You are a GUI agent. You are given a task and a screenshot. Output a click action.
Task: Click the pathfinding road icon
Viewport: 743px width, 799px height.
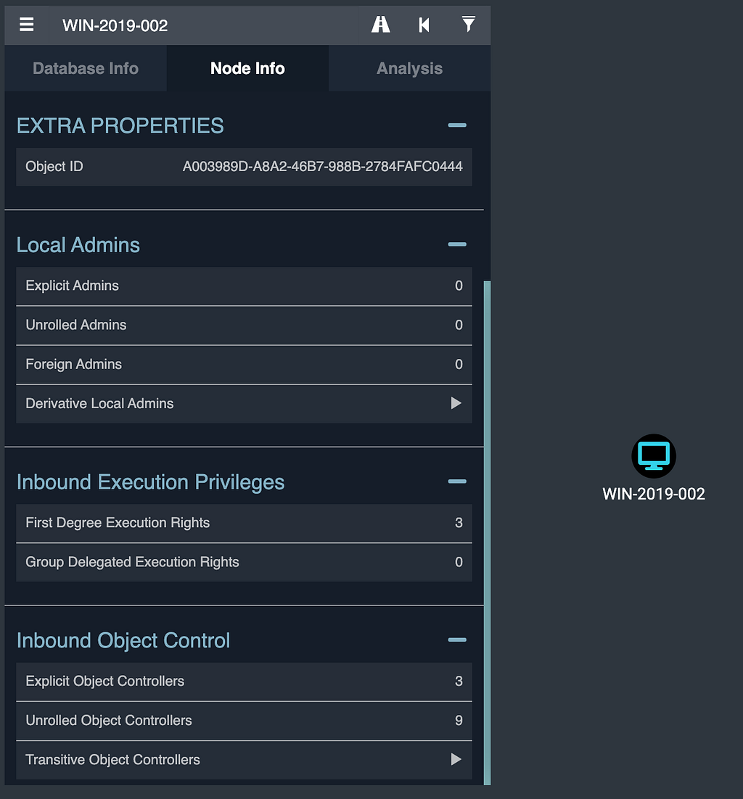pyautogui.click(x=380, y=25)
